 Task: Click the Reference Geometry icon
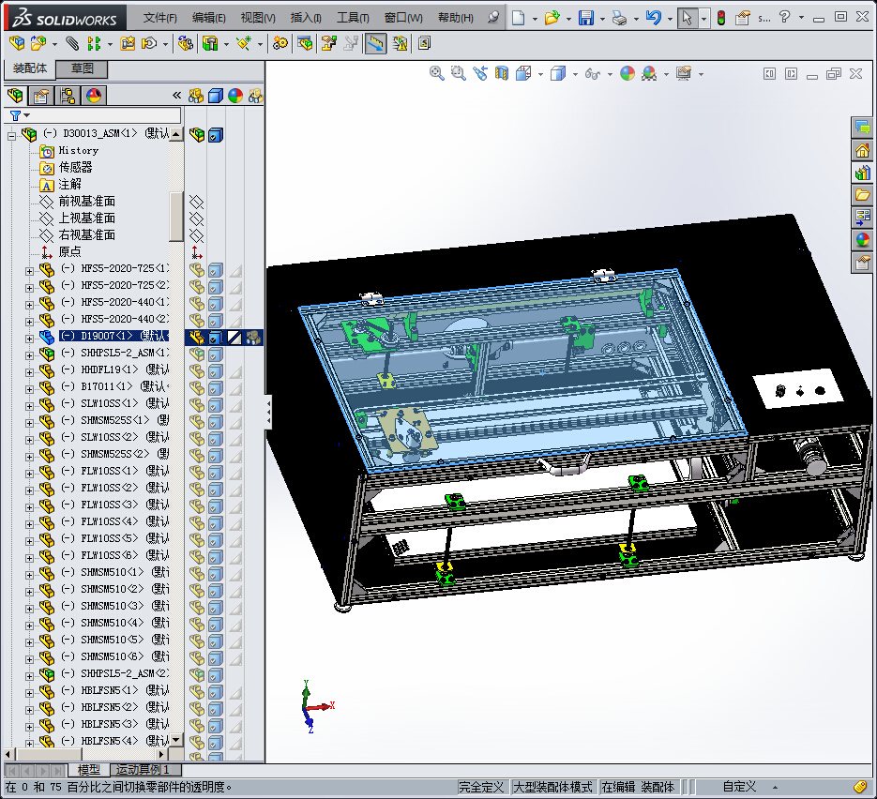(x=244, y=43)
